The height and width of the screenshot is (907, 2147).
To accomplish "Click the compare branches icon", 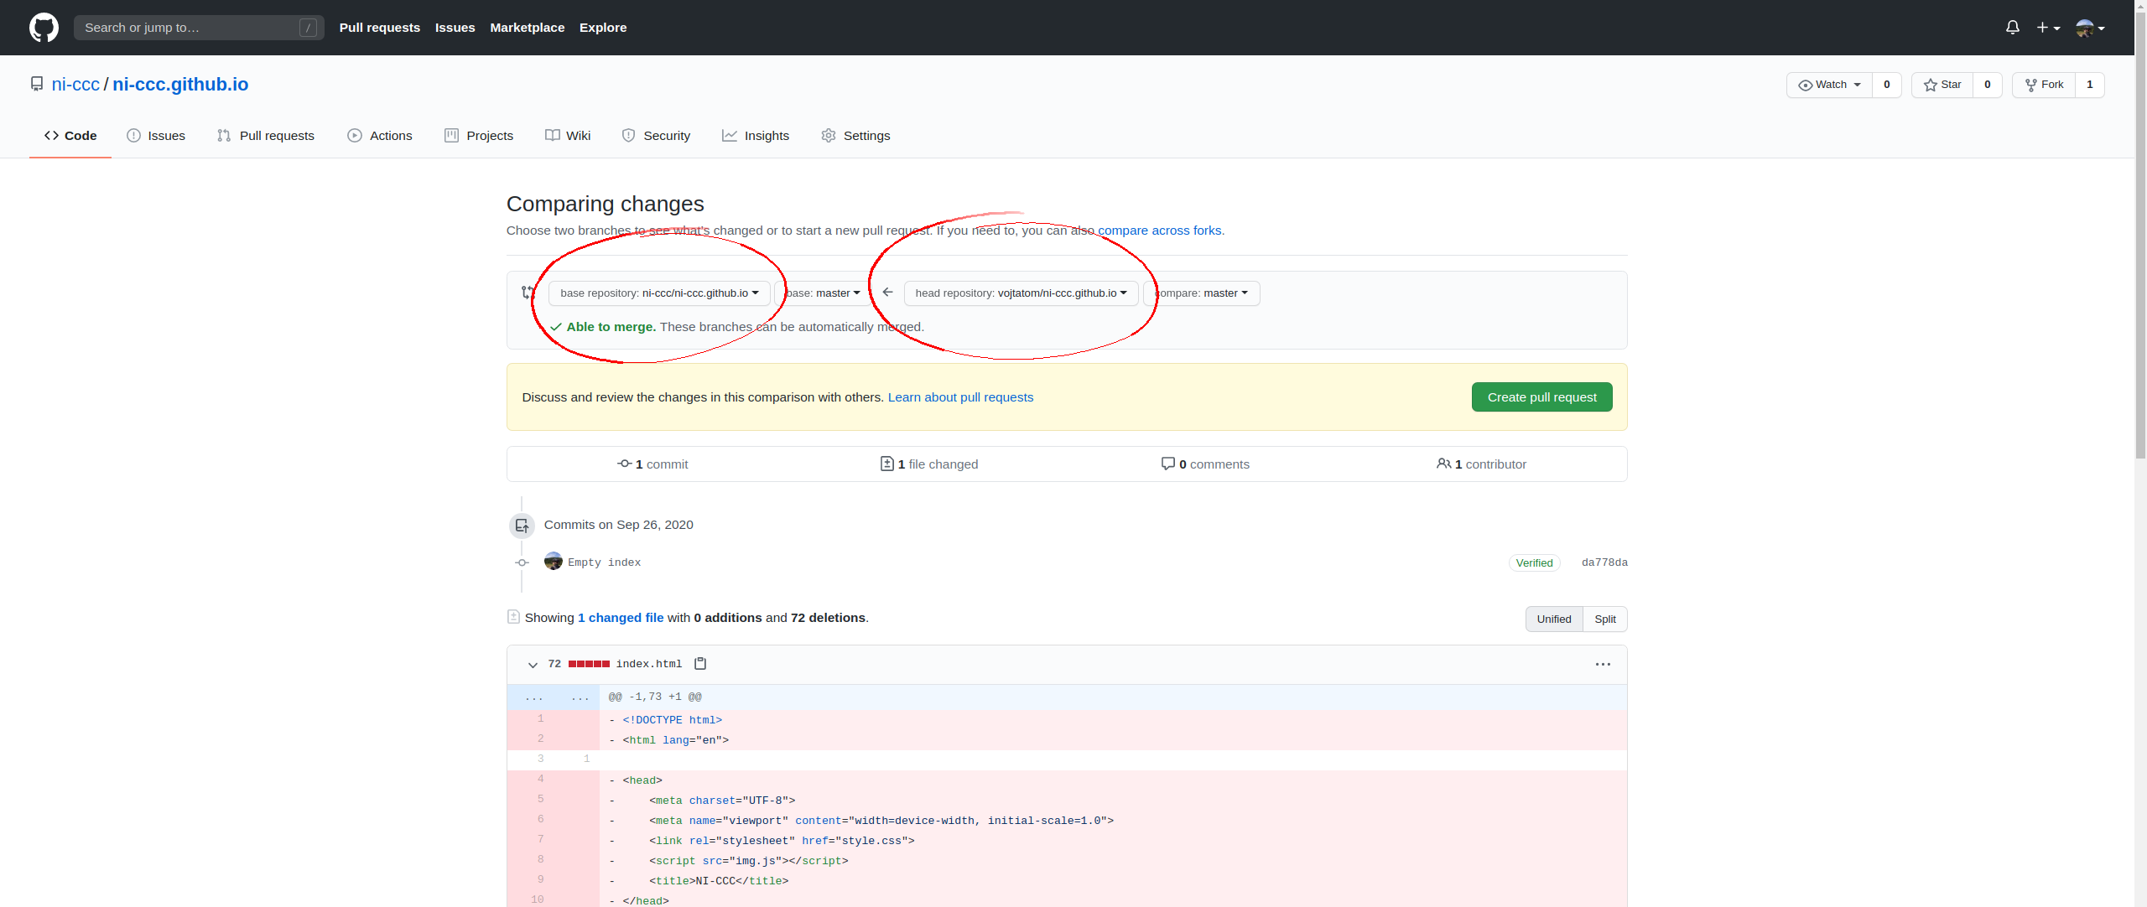I will coord(528,293).
